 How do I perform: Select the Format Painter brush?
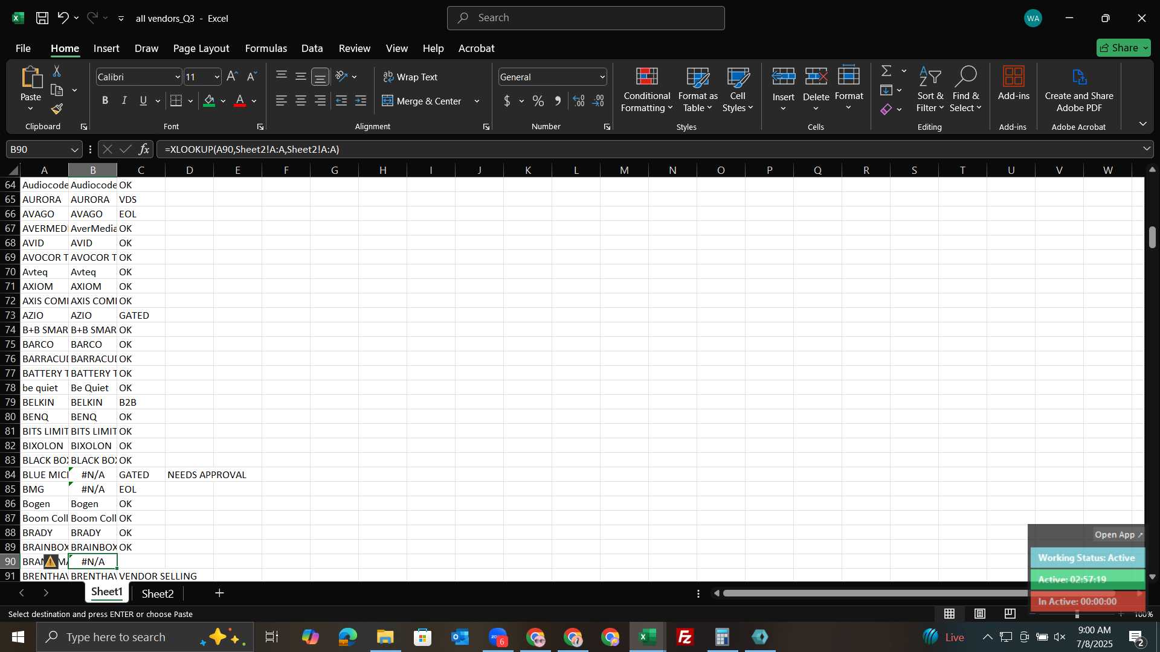pos(57,109)
